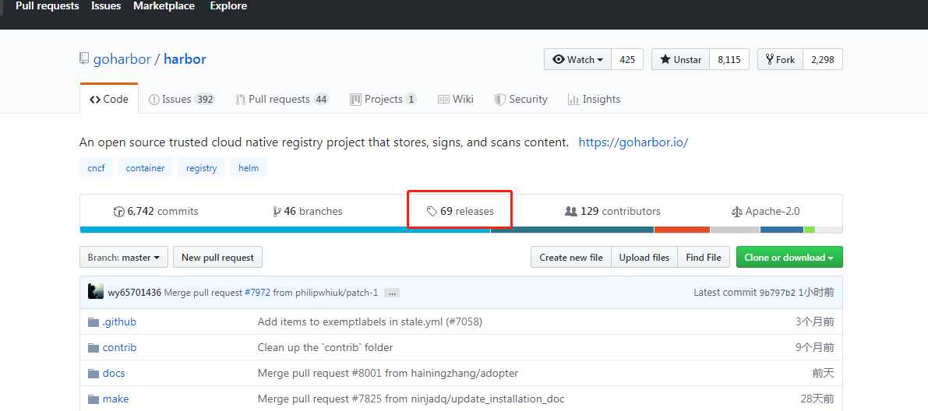Click the contrib folder icon
The height and width of the screenshot is (411, 928).
tap(93, 348)
